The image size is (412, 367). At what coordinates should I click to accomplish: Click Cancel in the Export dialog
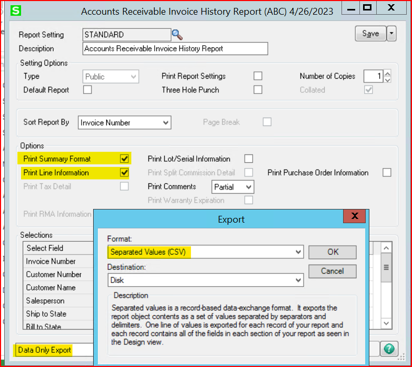[333, 271]
